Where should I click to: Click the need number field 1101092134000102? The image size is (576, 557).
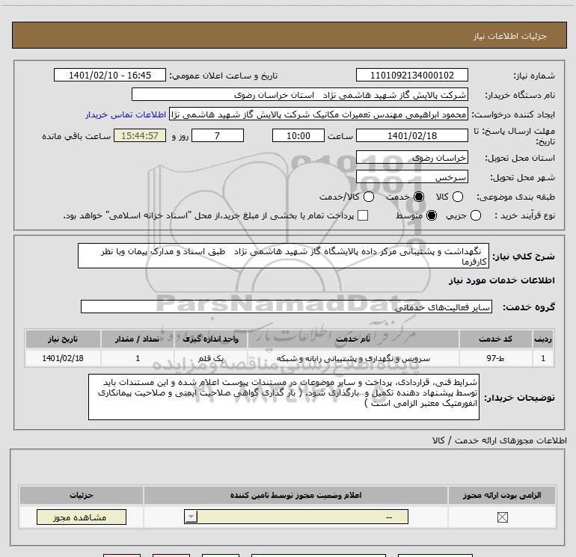411,75
